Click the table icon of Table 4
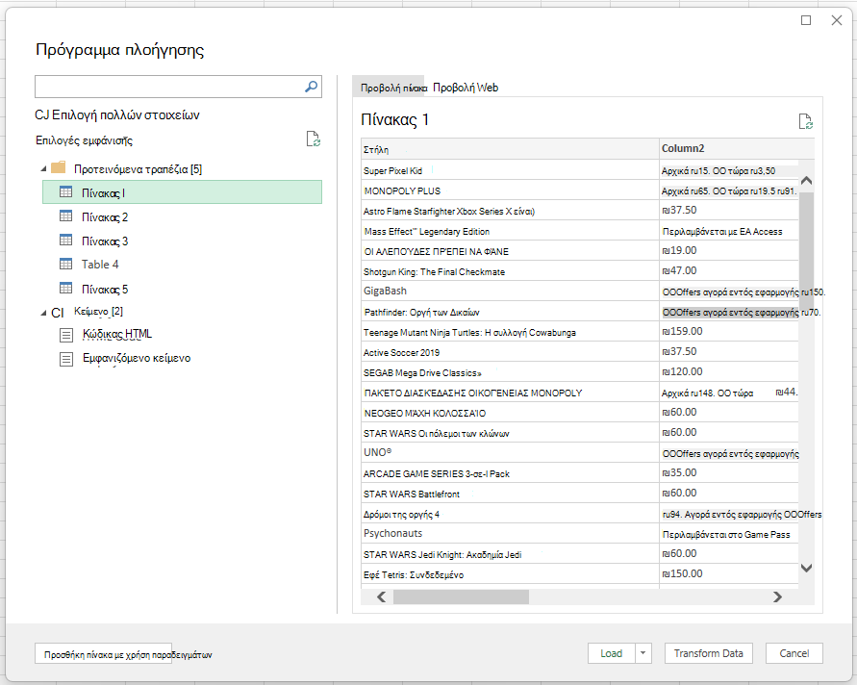 coord(65,264)
